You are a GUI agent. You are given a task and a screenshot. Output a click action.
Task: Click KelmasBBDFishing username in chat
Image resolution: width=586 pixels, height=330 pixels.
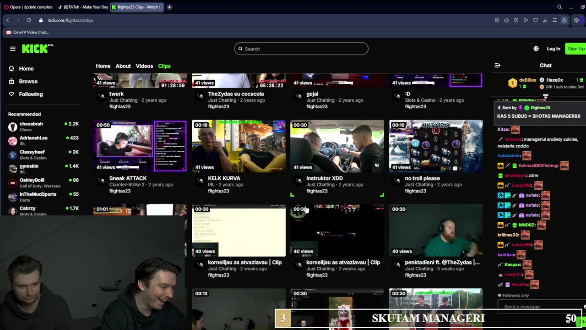click(538, 165)
